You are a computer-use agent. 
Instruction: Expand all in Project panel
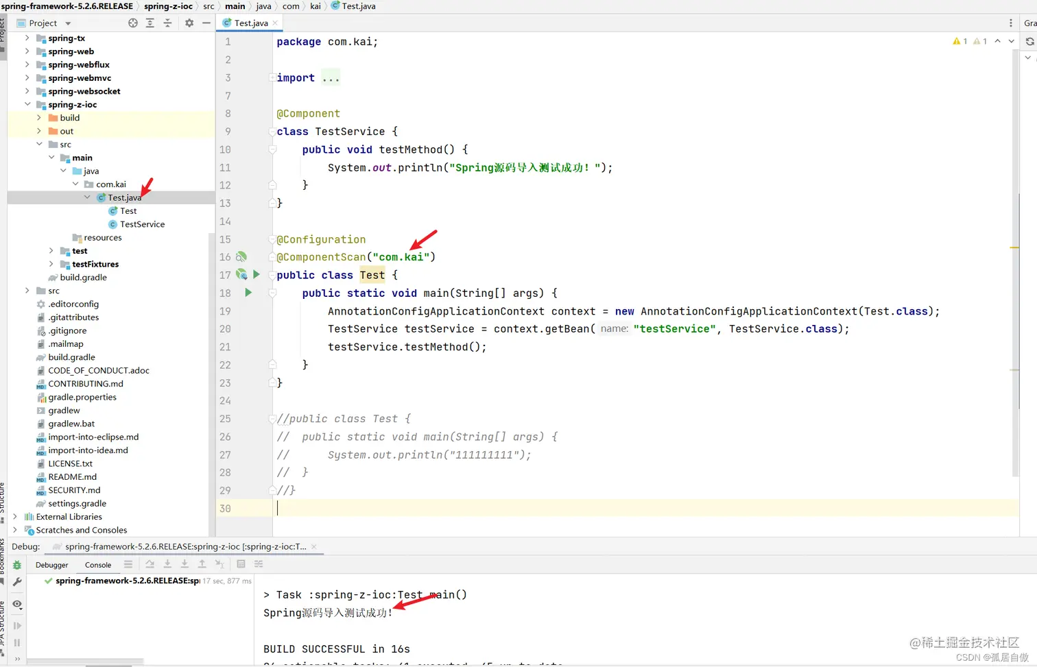click(150, 23)
